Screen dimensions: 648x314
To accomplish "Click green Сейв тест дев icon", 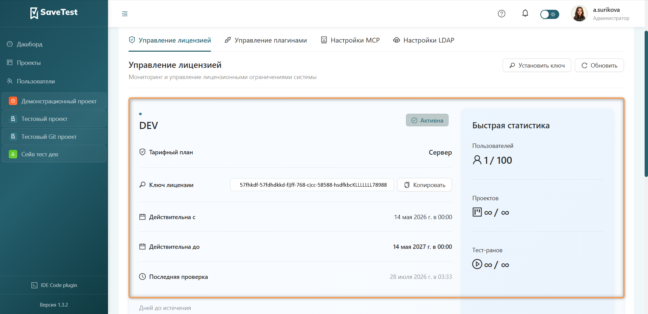I will 13,154.
